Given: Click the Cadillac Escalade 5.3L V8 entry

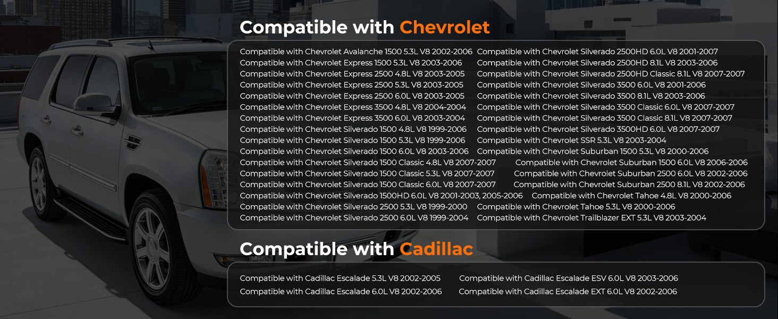Looking at the screenshot, I should coord(340,278).
